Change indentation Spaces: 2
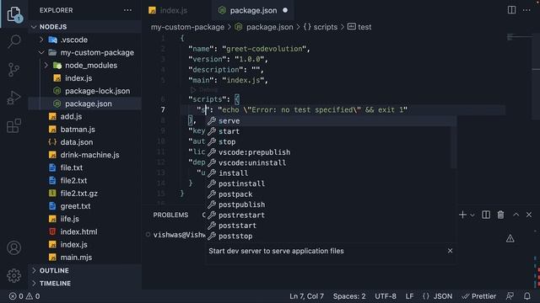The height and width of the screenshot is (303, 540). (349, 296)
